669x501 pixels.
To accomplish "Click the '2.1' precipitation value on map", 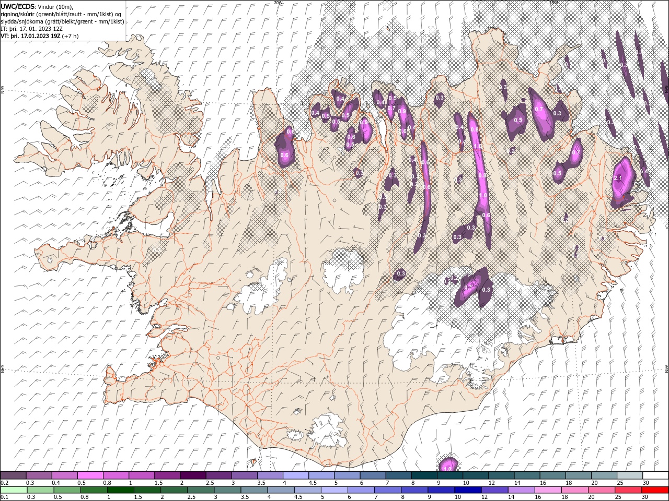I will point(618,178).
